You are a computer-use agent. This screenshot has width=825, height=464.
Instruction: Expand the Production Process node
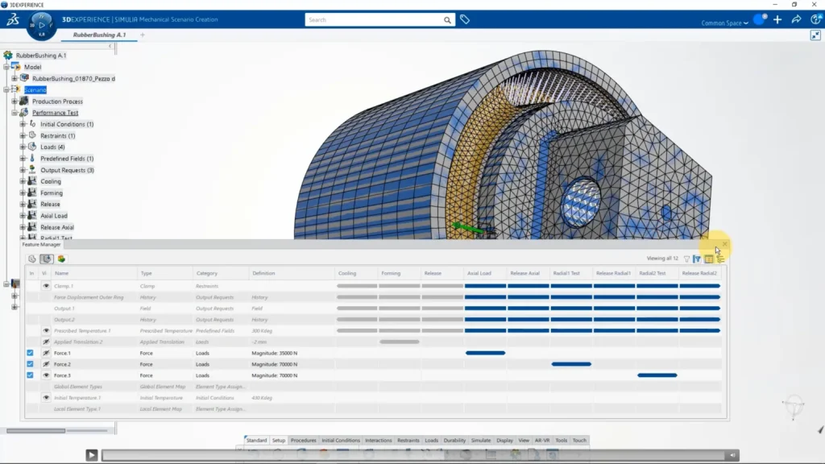(x=15, y=101)
